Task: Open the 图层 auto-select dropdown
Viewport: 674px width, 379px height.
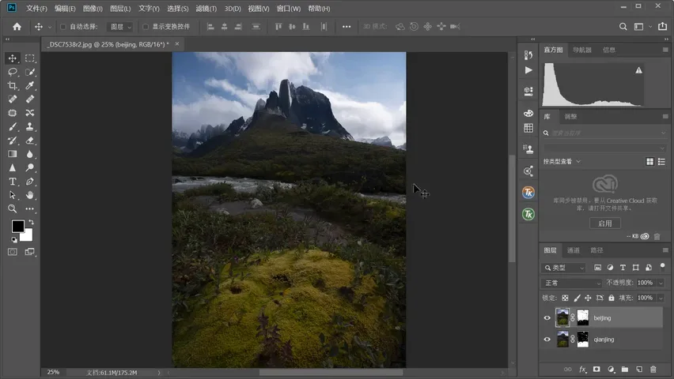Action: 120,27
